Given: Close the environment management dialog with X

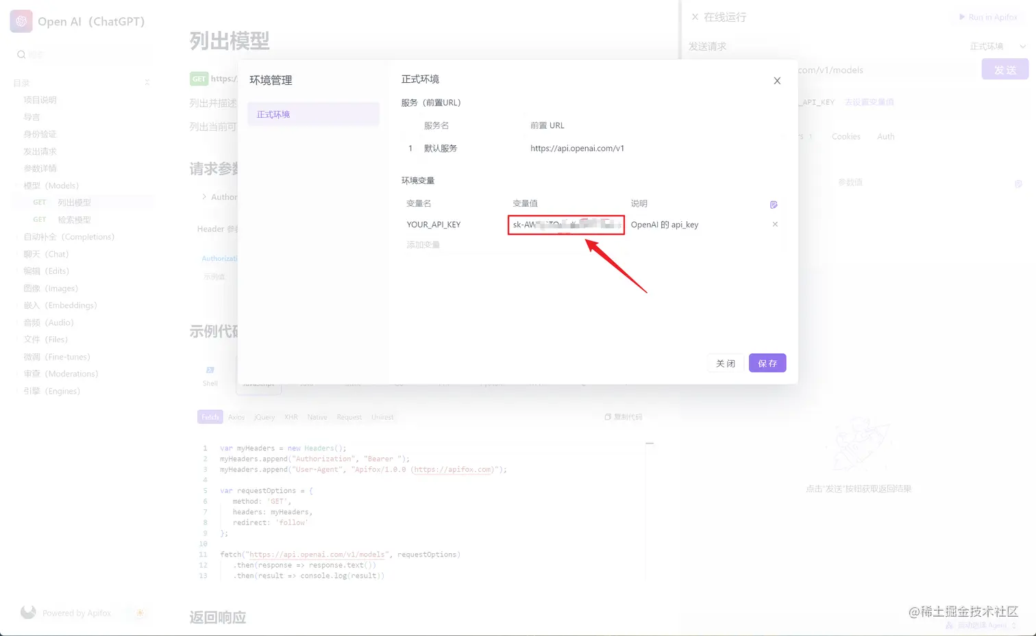Looking at the screenshot, I should (x=777, y=81).
